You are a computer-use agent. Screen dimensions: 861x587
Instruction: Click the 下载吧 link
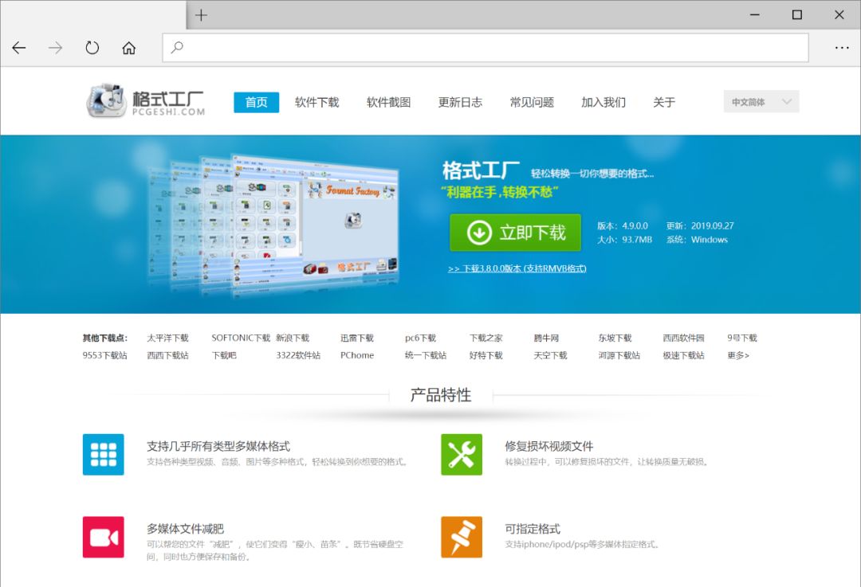click(x=224, y=355)
